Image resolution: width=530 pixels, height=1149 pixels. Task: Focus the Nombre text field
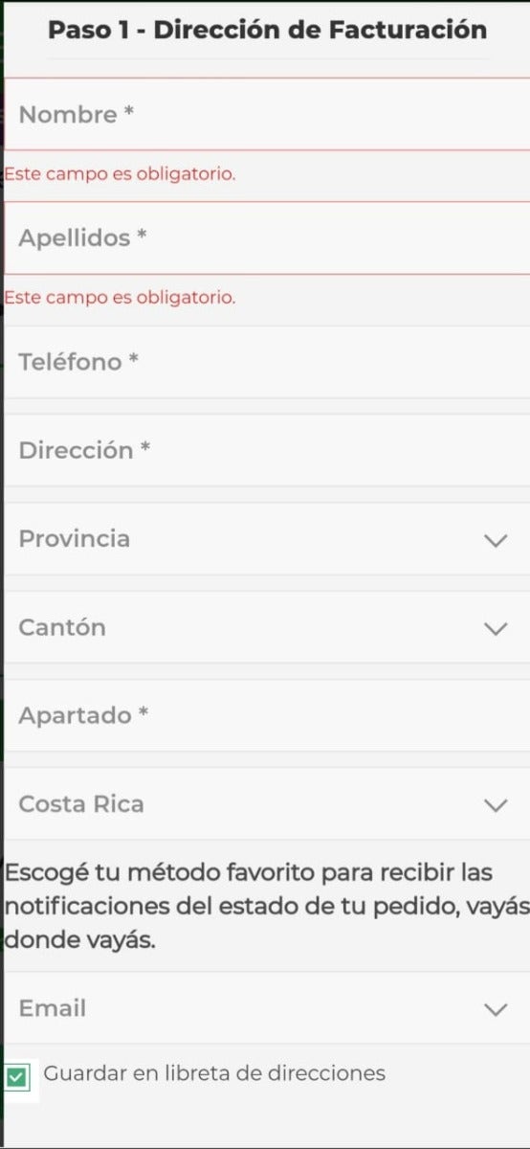(x=267, y=114)
